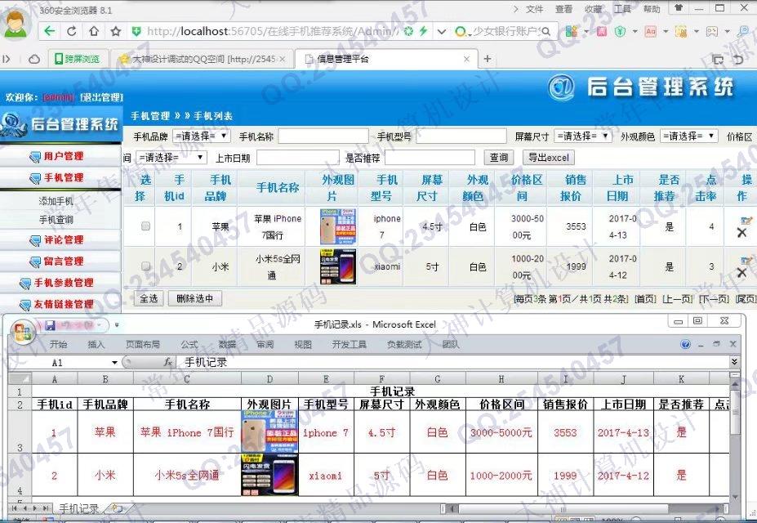Expand the Excel formula bar
Viewport: 757px width, 523px height.
pyautogui.click(x=734, y=361)
